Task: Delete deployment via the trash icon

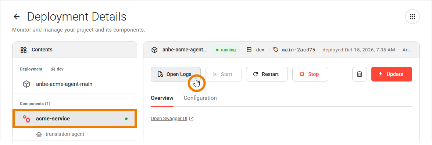Action: (x=359, y=74)
